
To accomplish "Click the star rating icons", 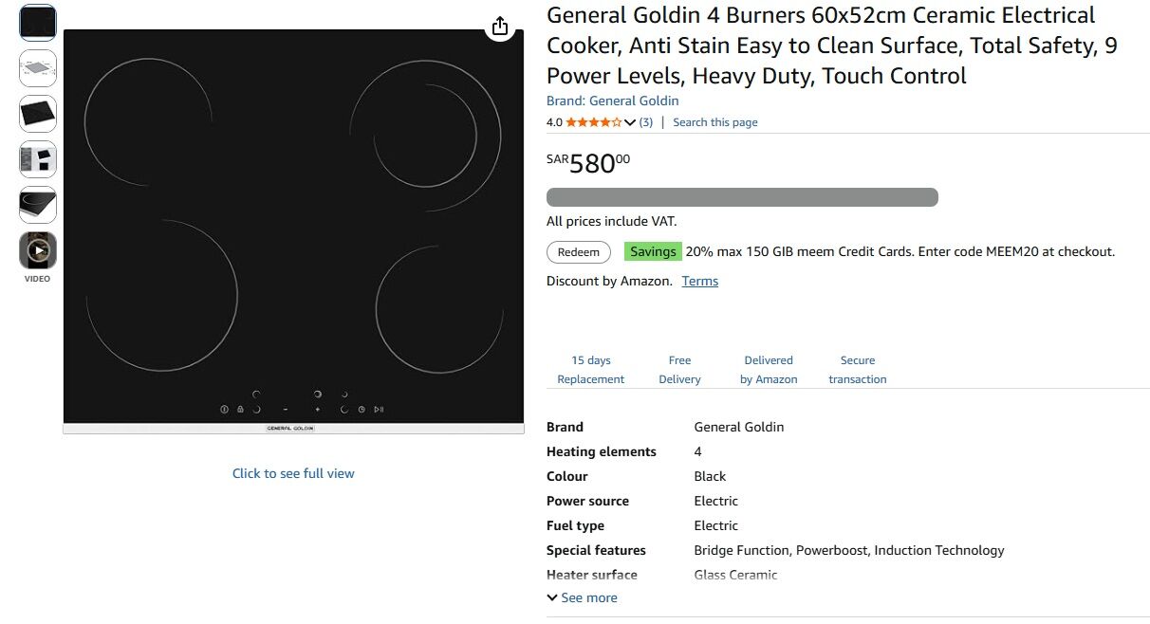I will coord(594,122).
